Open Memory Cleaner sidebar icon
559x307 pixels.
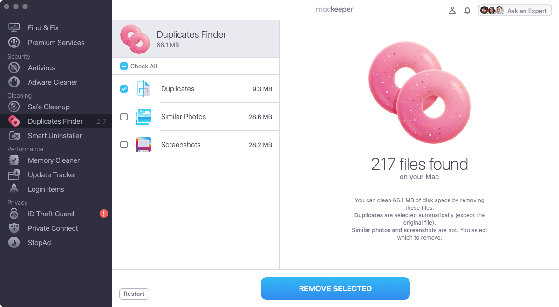(14, 160)
